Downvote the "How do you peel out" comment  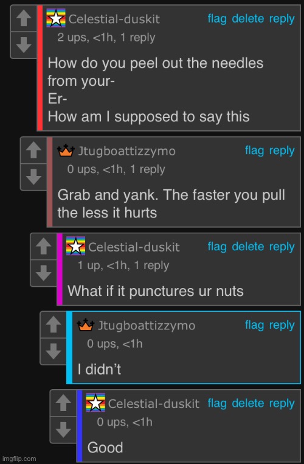pyautogui.click(x=24, y=45)
